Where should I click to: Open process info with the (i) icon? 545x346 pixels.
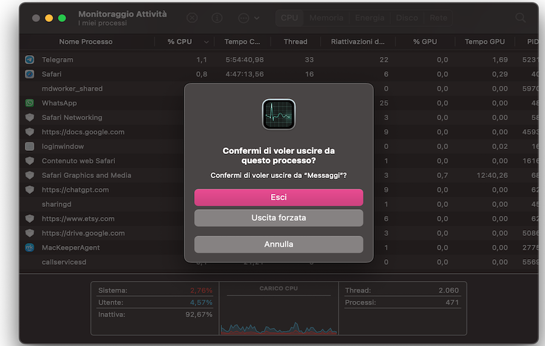(x=218, y=18)
